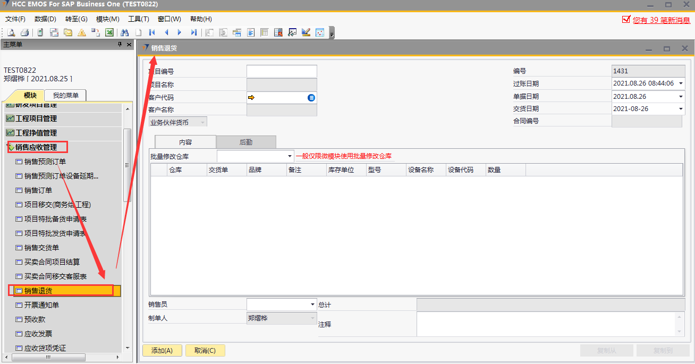This screenshot has width=695, height=364.
Task: Go to next record arrow icon
Action: (180, 32)
